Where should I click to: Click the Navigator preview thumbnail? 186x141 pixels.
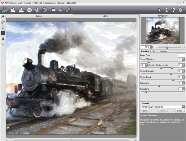[163, 30]
